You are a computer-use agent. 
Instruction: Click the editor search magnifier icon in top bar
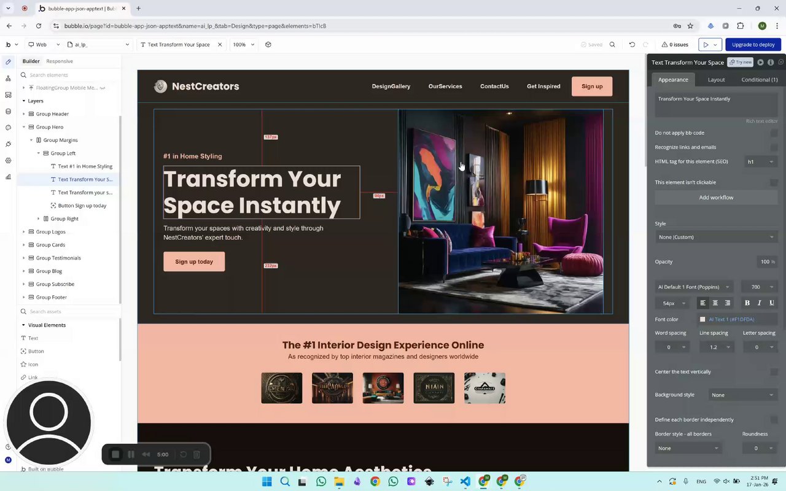click(x=612, y=44)
